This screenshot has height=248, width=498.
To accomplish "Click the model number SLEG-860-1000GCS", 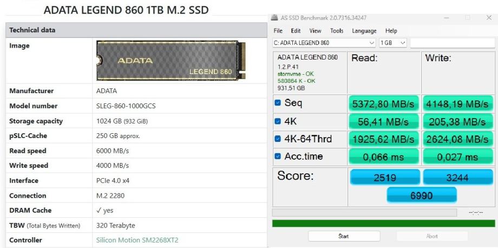I will (x=126, y=106).
